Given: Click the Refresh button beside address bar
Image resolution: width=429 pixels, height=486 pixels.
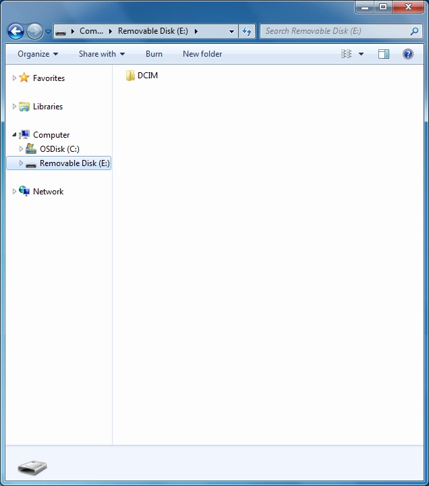Looking at the screenshot, I should click(247, 31).
